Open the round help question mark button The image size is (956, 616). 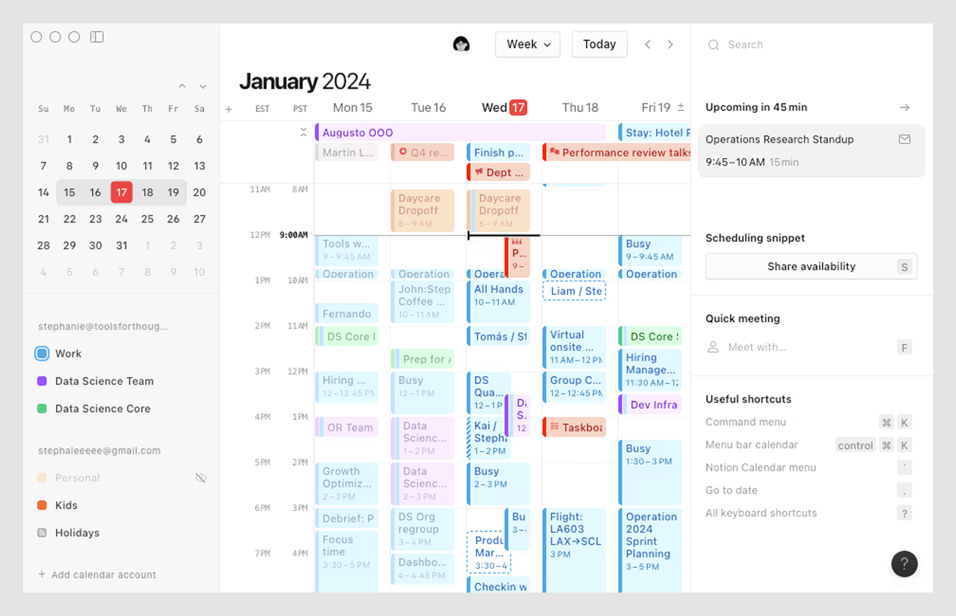point(904,564)
